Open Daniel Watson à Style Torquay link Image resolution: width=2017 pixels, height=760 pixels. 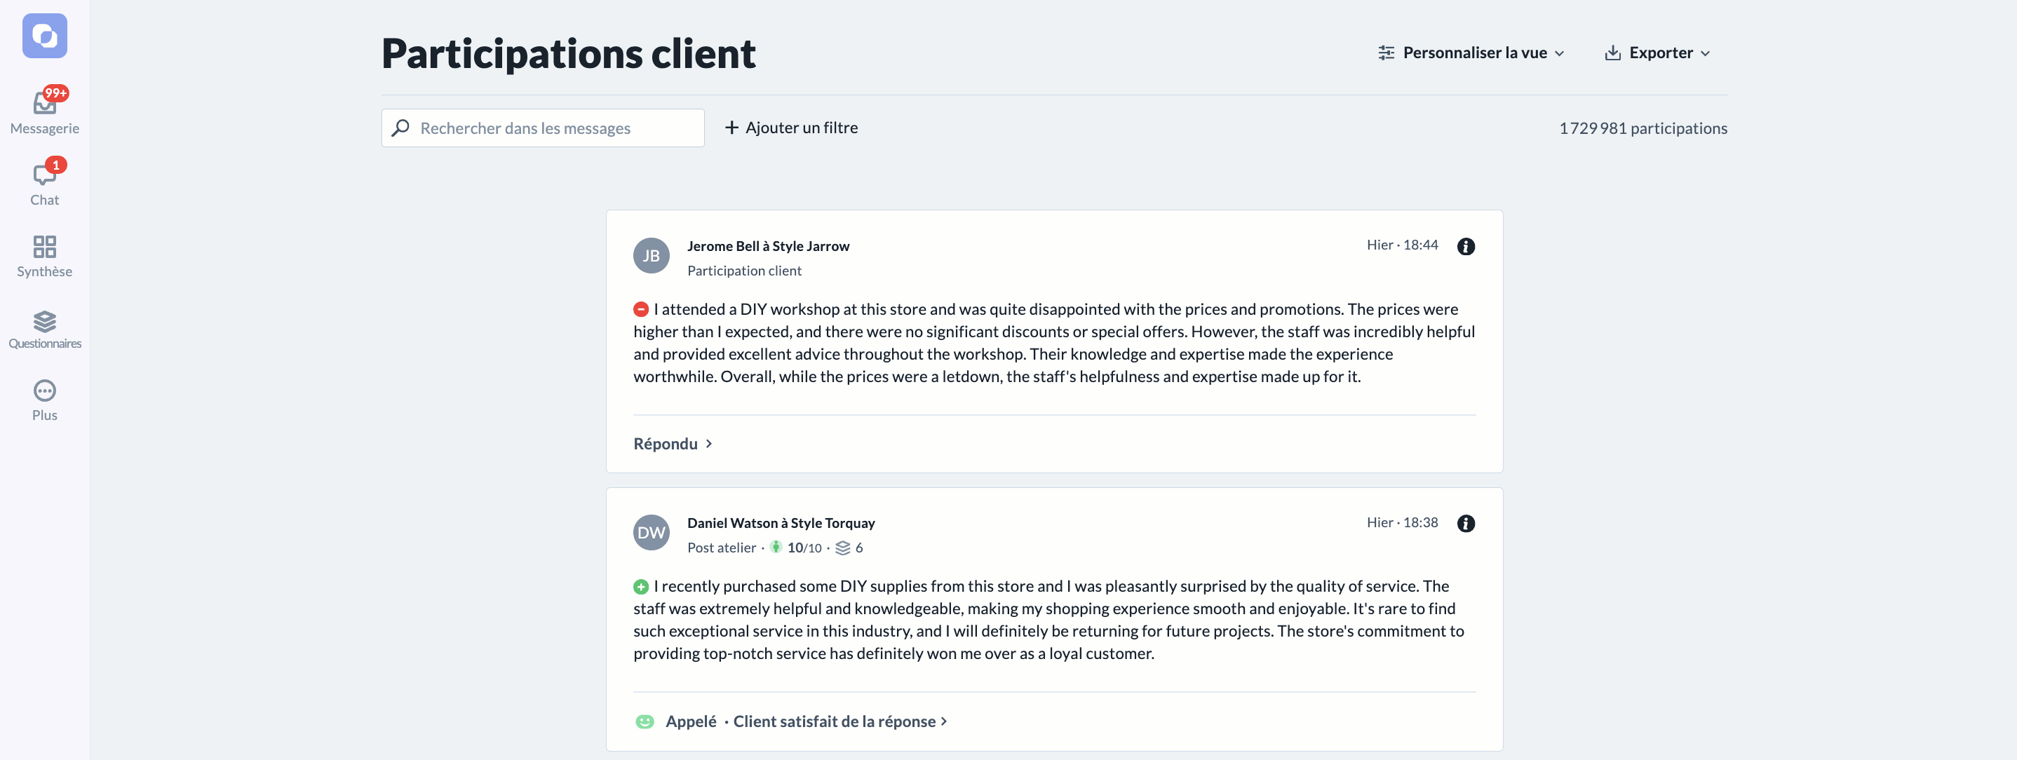(781, 523)
